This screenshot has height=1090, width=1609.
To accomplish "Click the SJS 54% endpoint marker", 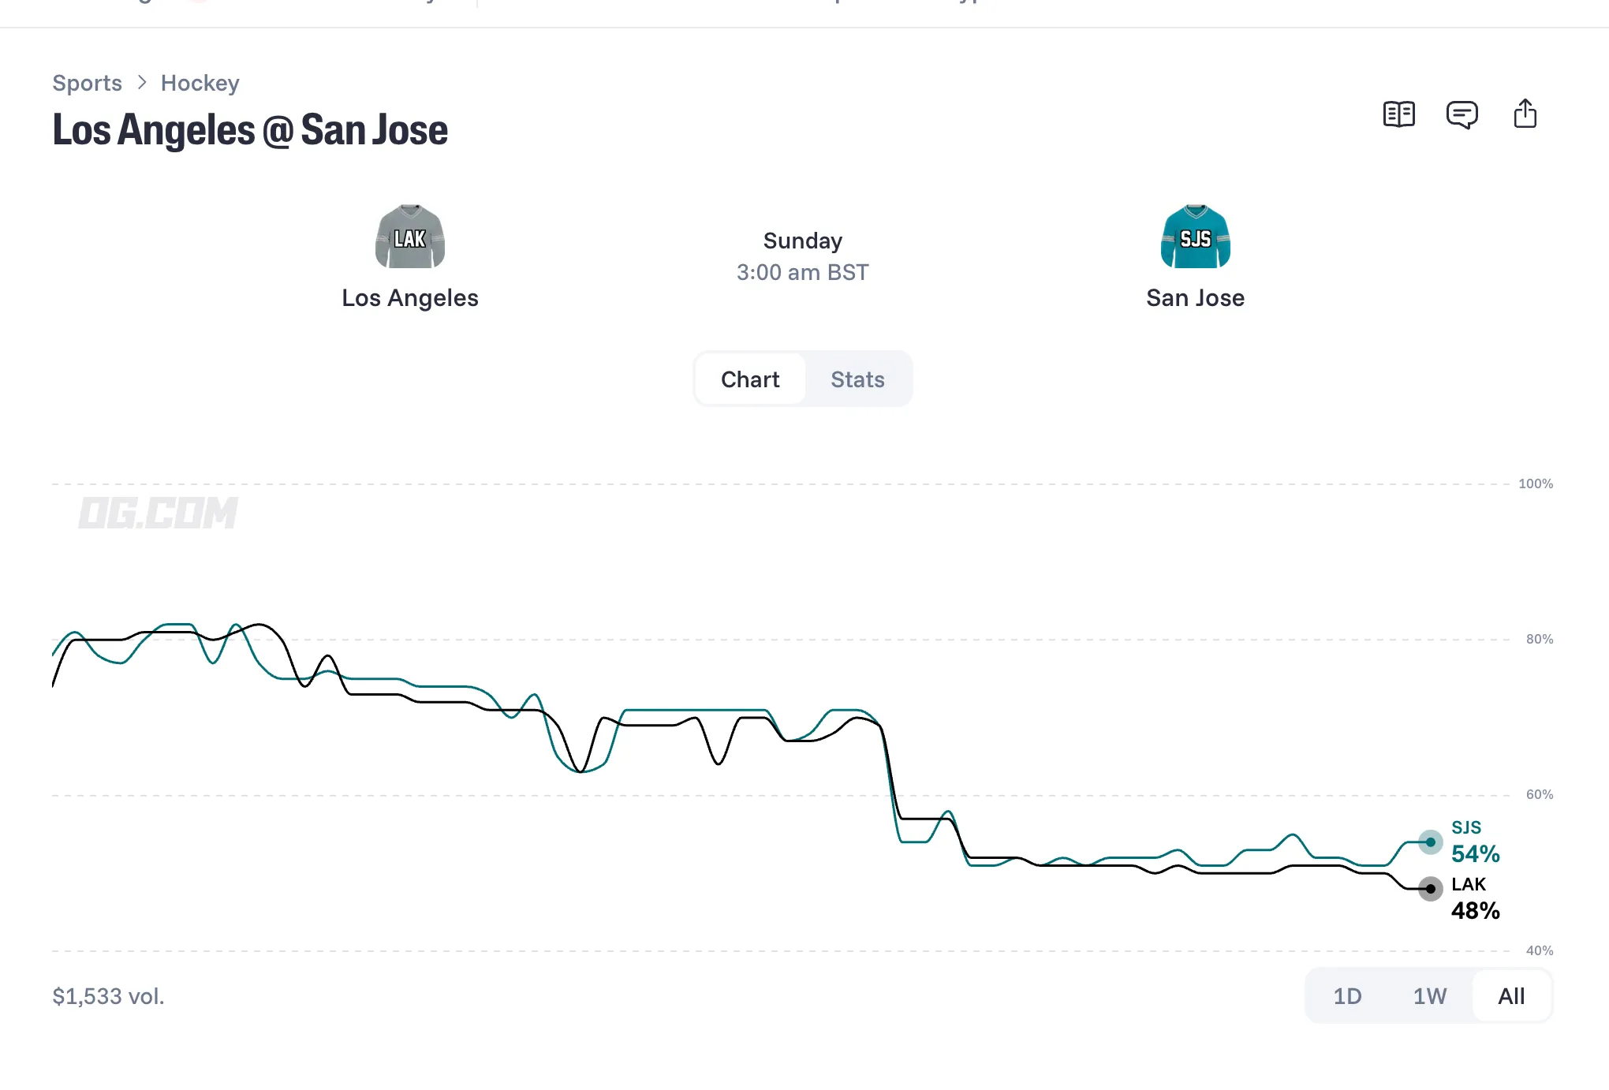I will point(1430,842).
